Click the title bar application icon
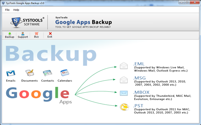The width and height of the screenshot is (201, 125). (x=3, y=3)
